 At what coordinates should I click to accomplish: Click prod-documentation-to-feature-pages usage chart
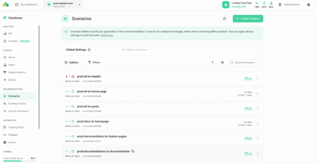pos(248,139)
